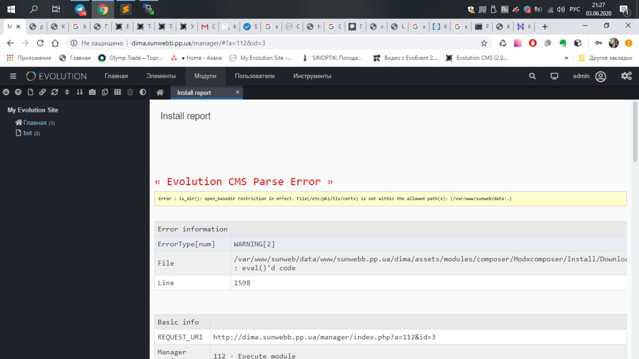Expand all tree nodes arrow-down icon
Screen dimensions: 639x359
point(6,92)
